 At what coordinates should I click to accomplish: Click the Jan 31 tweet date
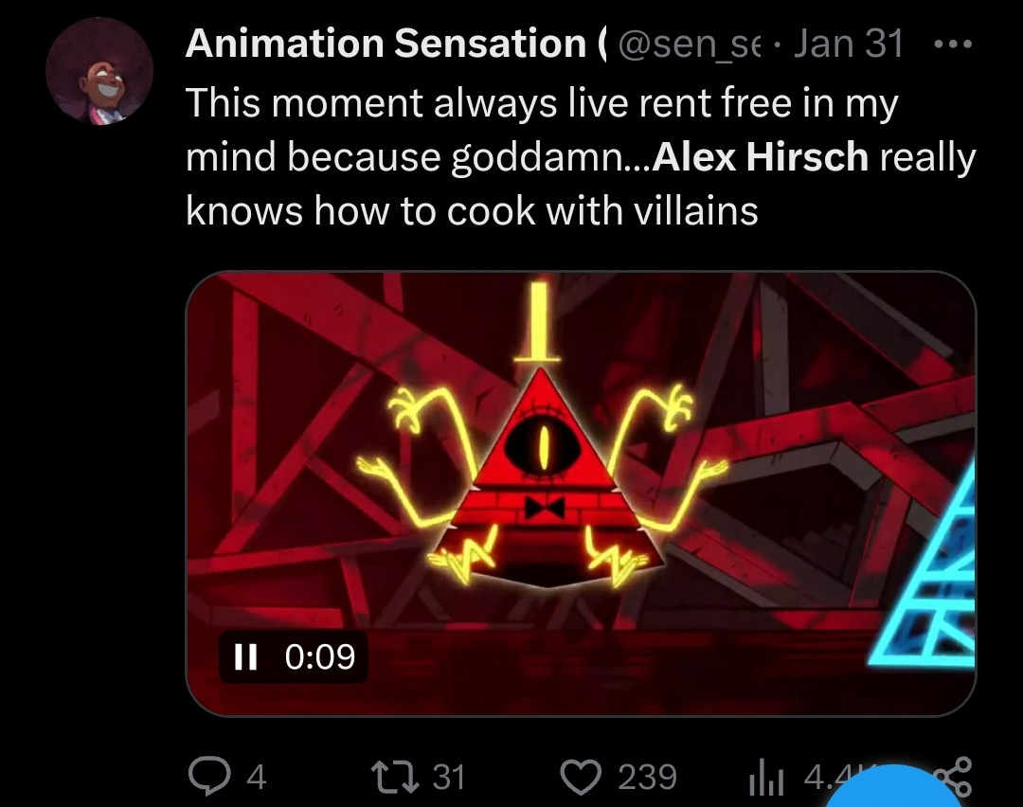click(848, 43)
